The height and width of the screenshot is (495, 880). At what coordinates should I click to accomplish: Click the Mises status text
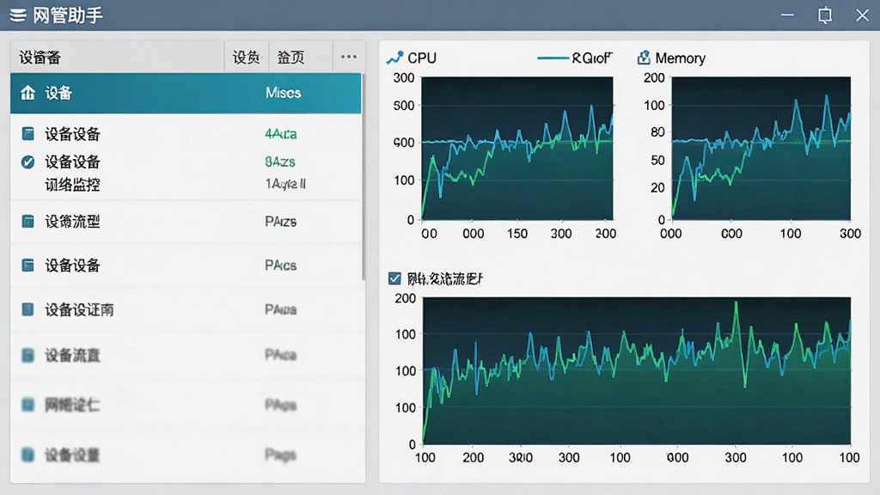click(284, 93)
